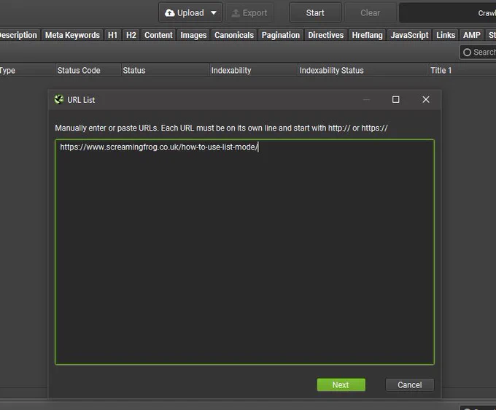Sort by Status Code column header
This screenshot has height=410, width=496.
pos(88,70)
